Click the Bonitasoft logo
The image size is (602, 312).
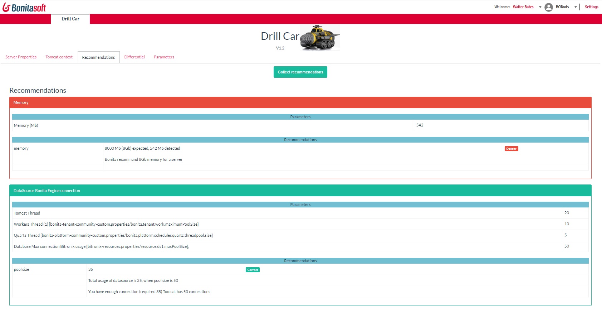[x=24, y=7]
